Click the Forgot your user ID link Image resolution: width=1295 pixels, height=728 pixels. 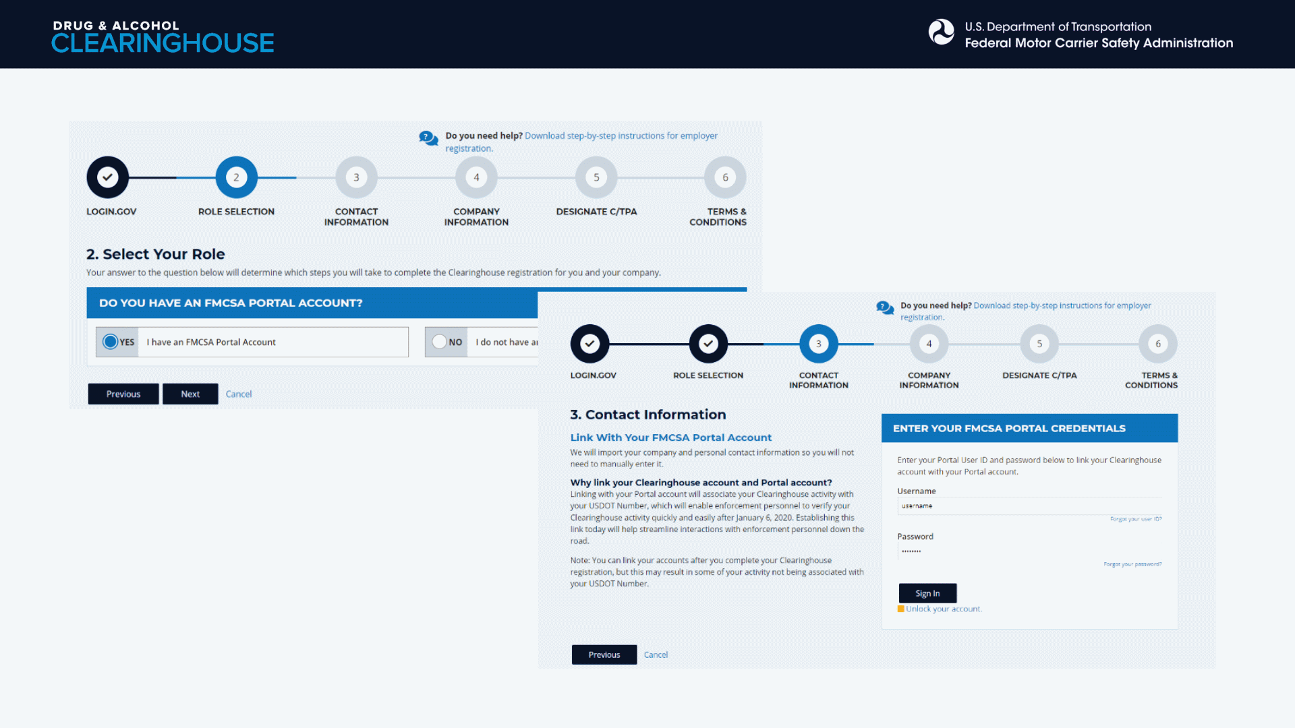(x=1136, y=519)
